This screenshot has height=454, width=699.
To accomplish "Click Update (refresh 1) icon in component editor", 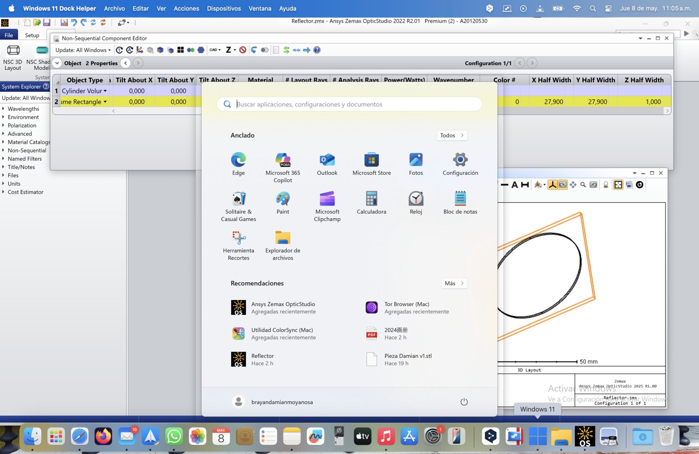I will pos(119,50).
